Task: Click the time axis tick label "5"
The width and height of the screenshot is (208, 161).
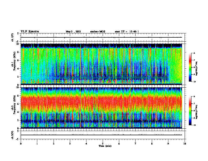Action: [x=103, y=144]
